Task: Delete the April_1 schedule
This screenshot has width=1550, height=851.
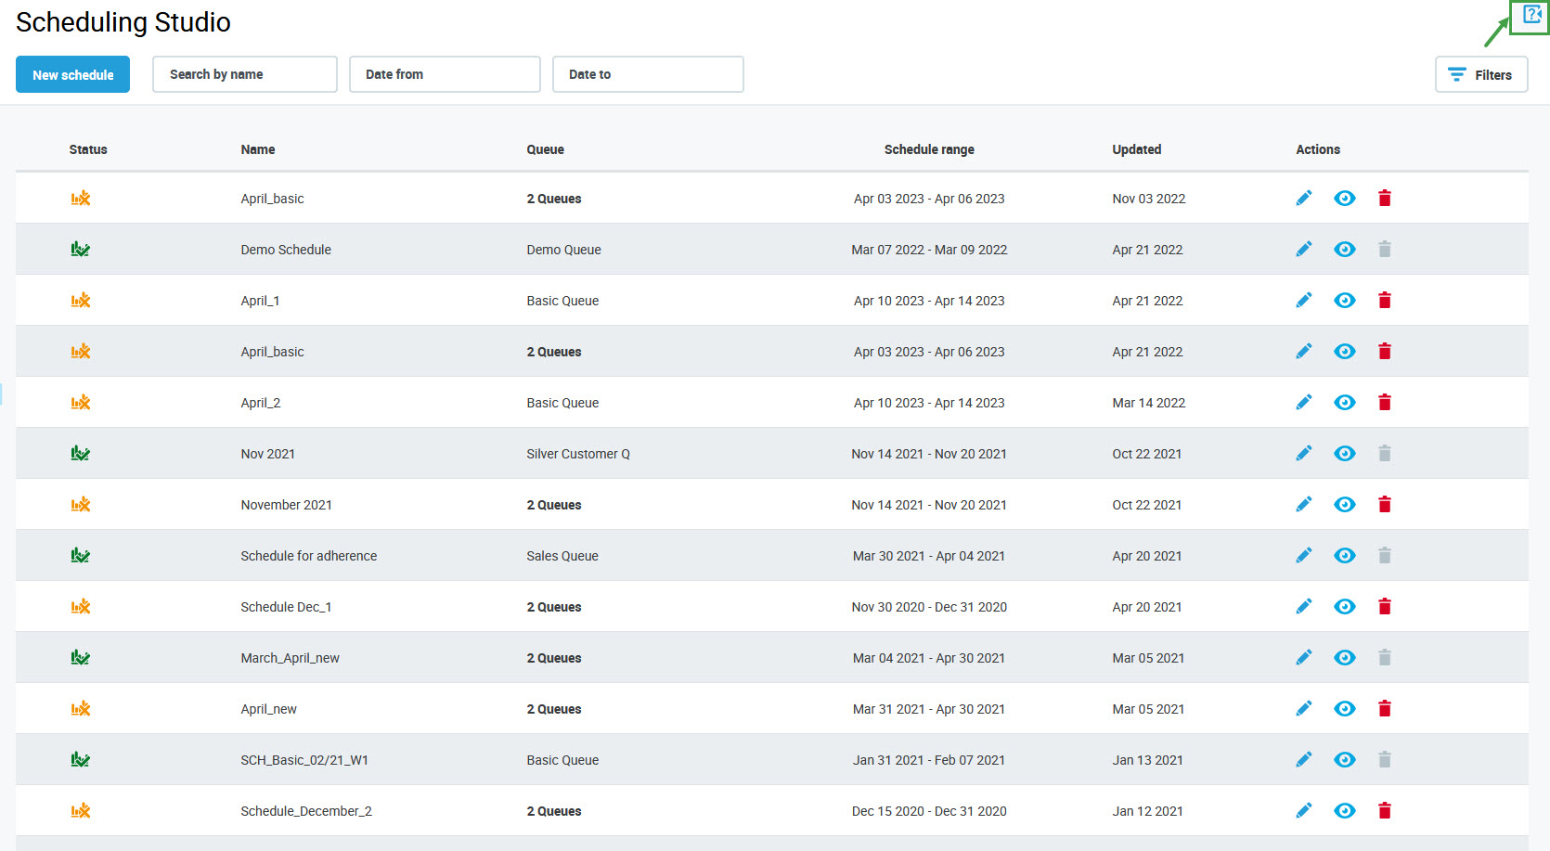Action: tap(1384, 300)
